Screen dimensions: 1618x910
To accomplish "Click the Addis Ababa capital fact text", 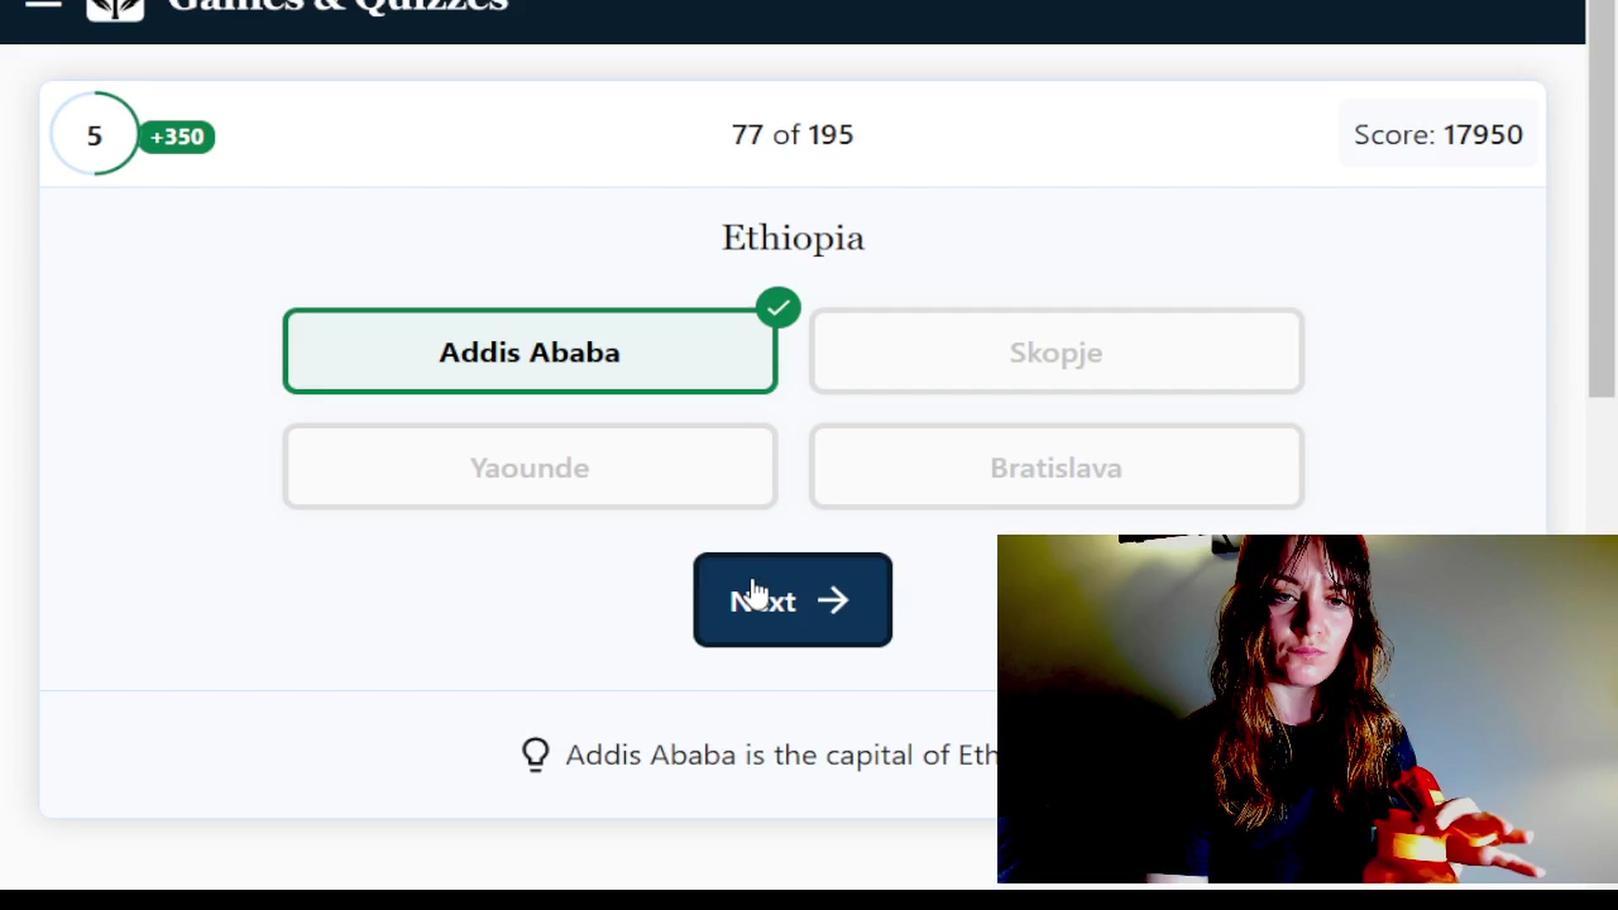I will pos(780,755).
